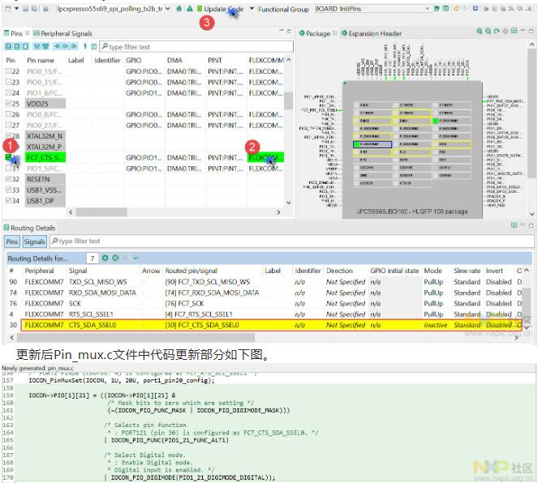This screenshot has width=542, height=483.
Task: Remove selected row in Routing Details
Action: (115, 258)
